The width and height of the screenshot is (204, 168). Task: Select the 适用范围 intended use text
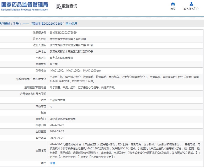click(82, 87)
